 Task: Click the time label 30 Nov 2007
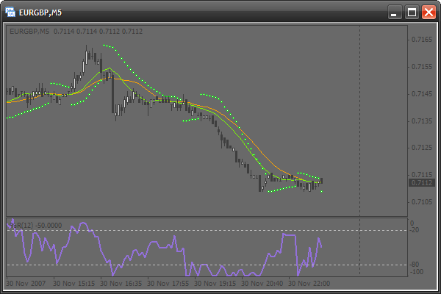[x=26, y=283]
